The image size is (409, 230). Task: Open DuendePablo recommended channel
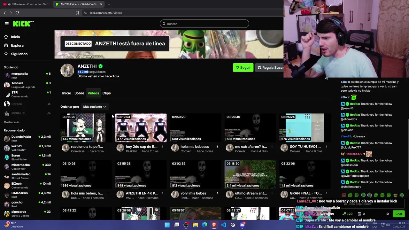[27, 139]
